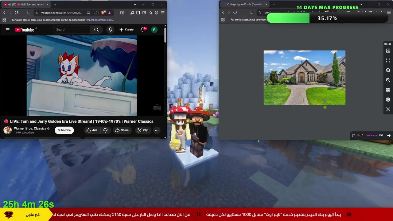Viewport: 393px width, 221px height.
Task: Click the cottage puzzle picture
Action: point(305,78)
